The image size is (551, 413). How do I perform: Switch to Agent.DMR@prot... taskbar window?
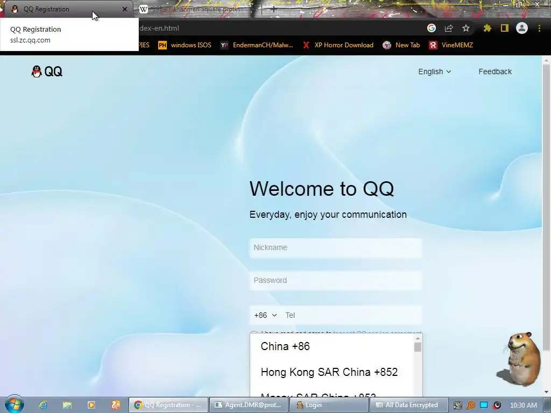click(x=249, y=405)
